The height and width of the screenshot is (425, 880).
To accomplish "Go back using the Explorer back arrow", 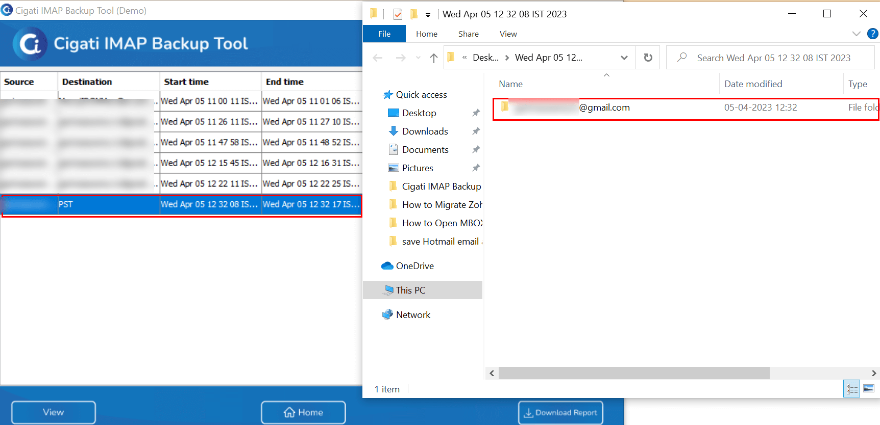I will 378,58.
